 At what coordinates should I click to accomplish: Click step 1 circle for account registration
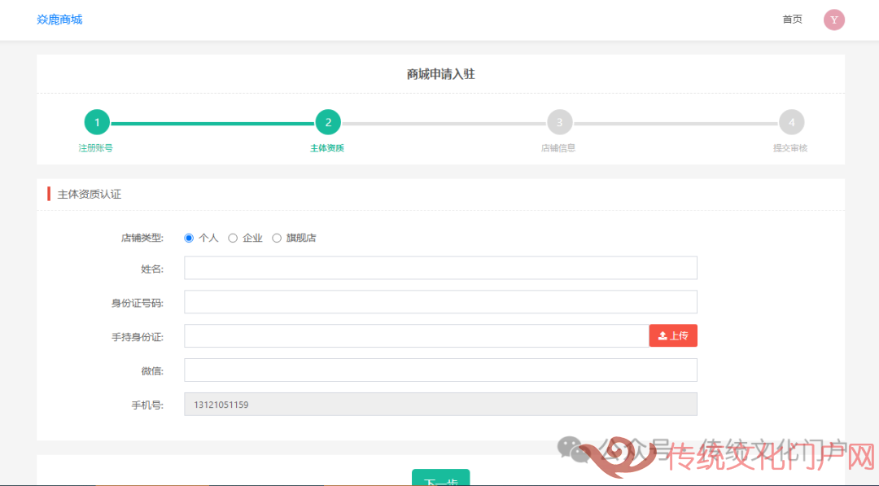(97, 123)
